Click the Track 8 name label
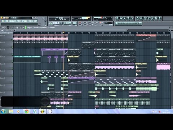This screenshot has width=173, height=130. pyautogui.click(x=3, y=85)
